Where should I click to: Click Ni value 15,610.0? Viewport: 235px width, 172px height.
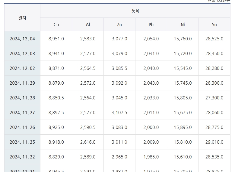(183, 157)
